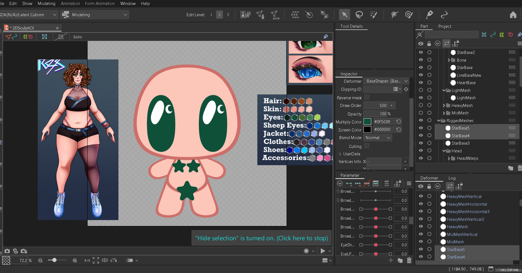Click the Automatic Mesh Generator icon
This screenshot has height=273, width=522.
pos(275,15)
